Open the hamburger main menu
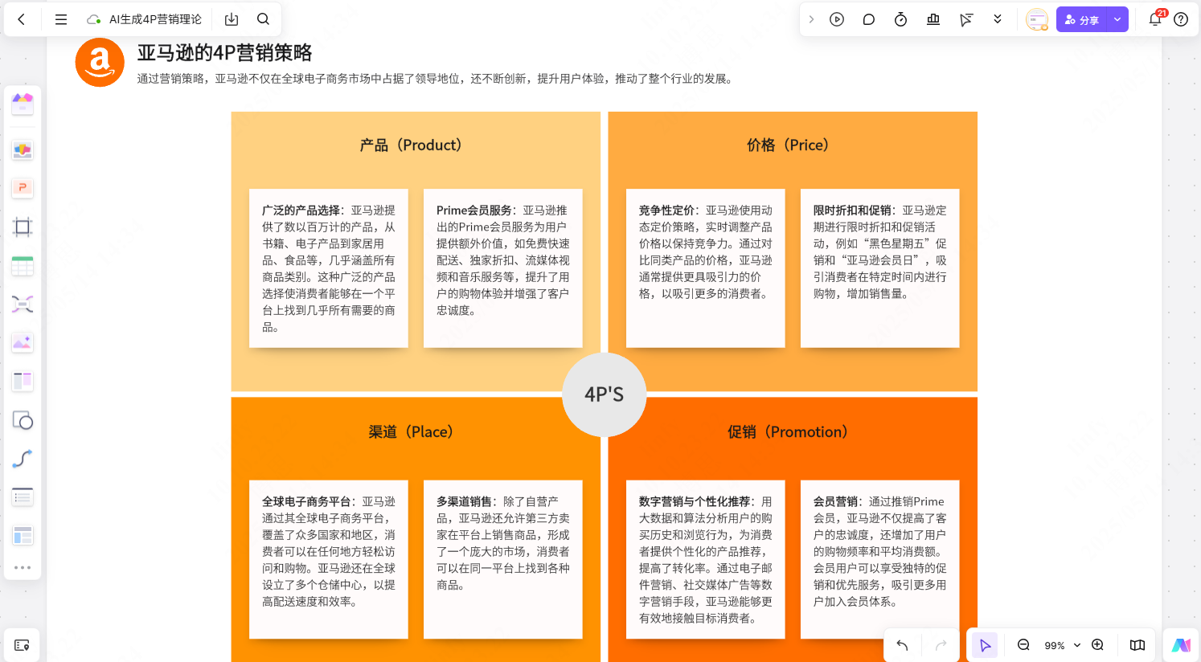 [60, 19]
